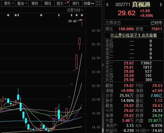This screenshot has width=164, height=133.
Task: Switch to 简约 view
Action: pyautogui.click(x=76, y=3)
